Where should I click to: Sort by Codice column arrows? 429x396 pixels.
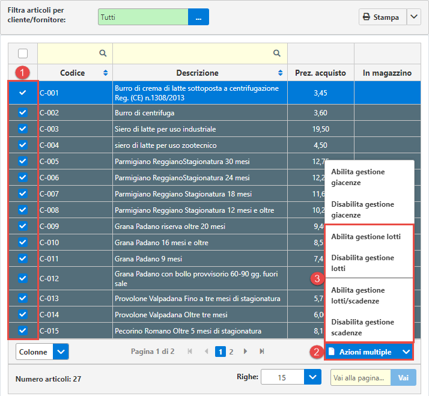point(106,73)
